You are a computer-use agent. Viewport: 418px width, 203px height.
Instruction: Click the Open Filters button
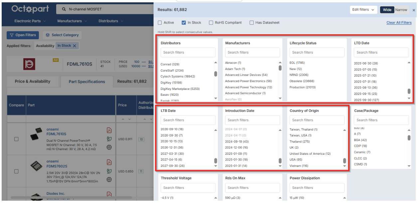23,35
